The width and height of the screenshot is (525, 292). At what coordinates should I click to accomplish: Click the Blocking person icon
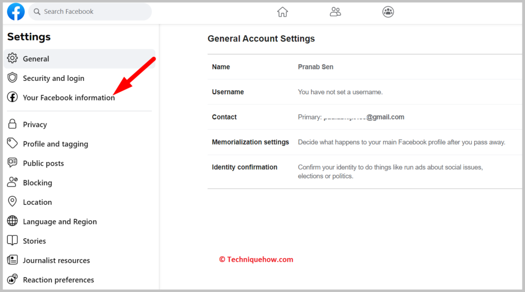click(x=12, y=182)
